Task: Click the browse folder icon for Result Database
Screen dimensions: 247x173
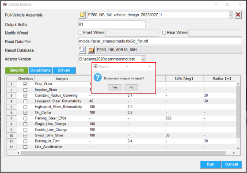Action: 91,50
